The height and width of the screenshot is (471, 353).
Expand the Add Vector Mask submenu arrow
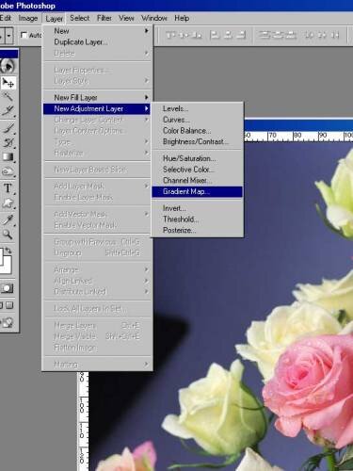click(147, 214)
